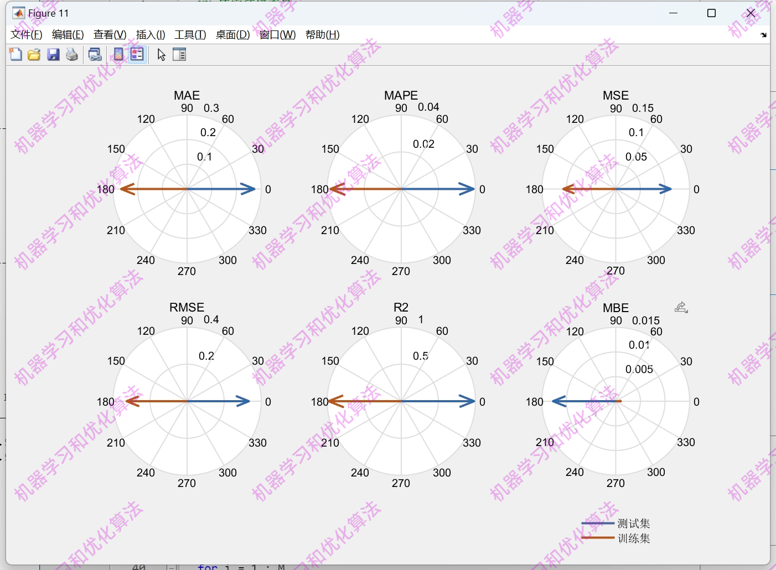Image resolution: width=776 pixels, height=570 pixels.
Task: Select the blue arrow in the MAE plot
Action: [221, 189]
